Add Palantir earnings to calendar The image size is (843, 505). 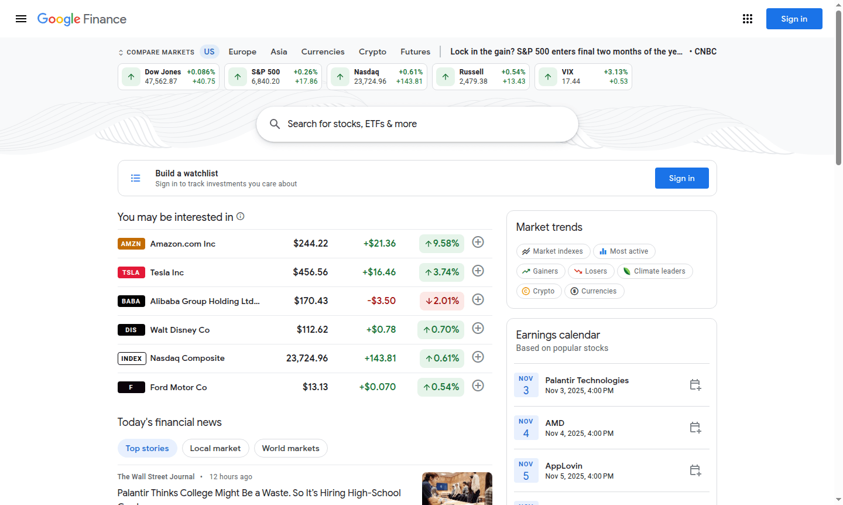695,385
